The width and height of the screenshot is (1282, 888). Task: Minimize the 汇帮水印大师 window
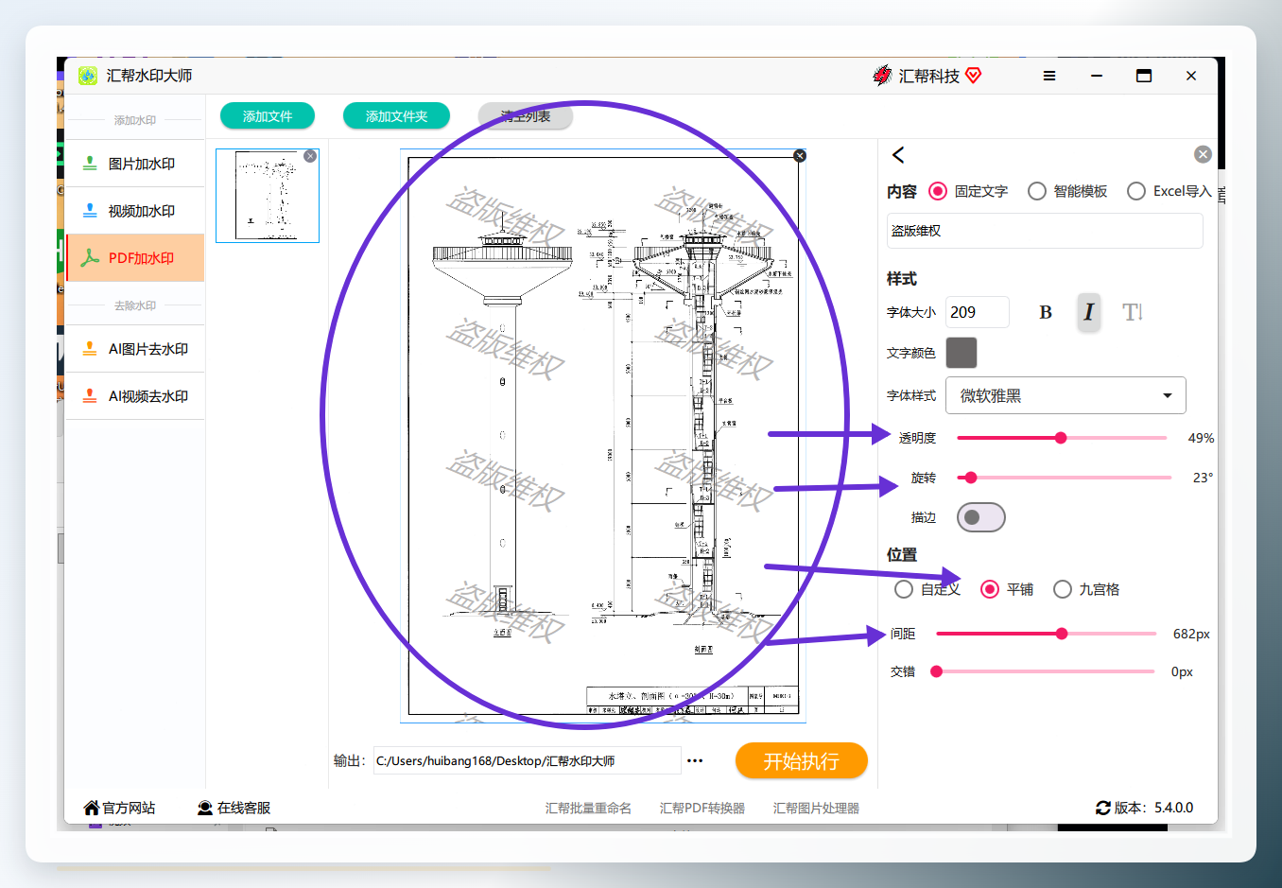point(1097,76)
